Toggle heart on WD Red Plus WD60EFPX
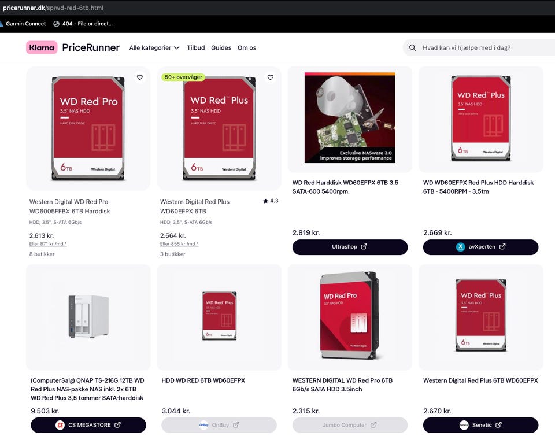The width and height of the screenshot is (555, 436). click(x=271, y=77)
